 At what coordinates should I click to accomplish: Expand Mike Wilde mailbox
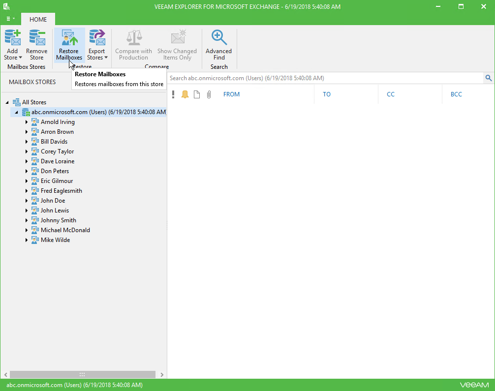point(27,240)
